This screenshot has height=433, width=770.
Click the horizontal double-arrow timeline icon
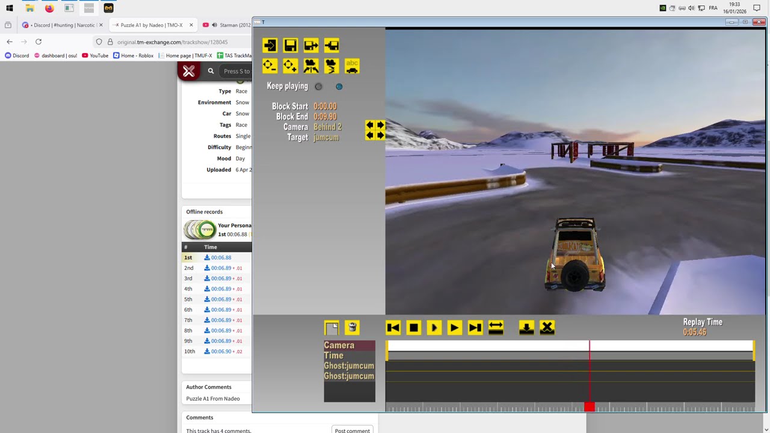coord(496,328)
